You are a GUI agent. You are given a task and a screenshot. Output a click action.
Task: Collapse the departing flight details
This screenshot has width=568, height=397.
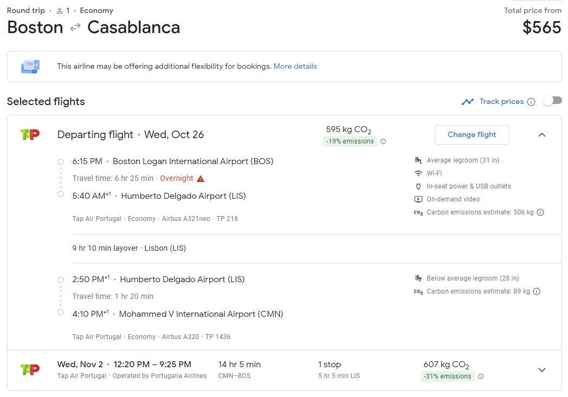(x=541, y=135)
